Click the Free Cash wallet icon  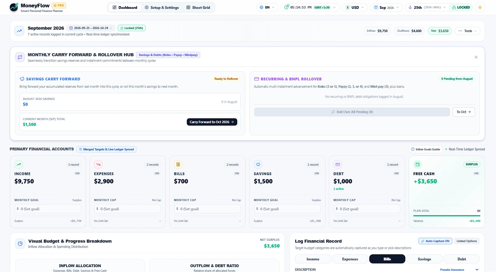[418, 164]
